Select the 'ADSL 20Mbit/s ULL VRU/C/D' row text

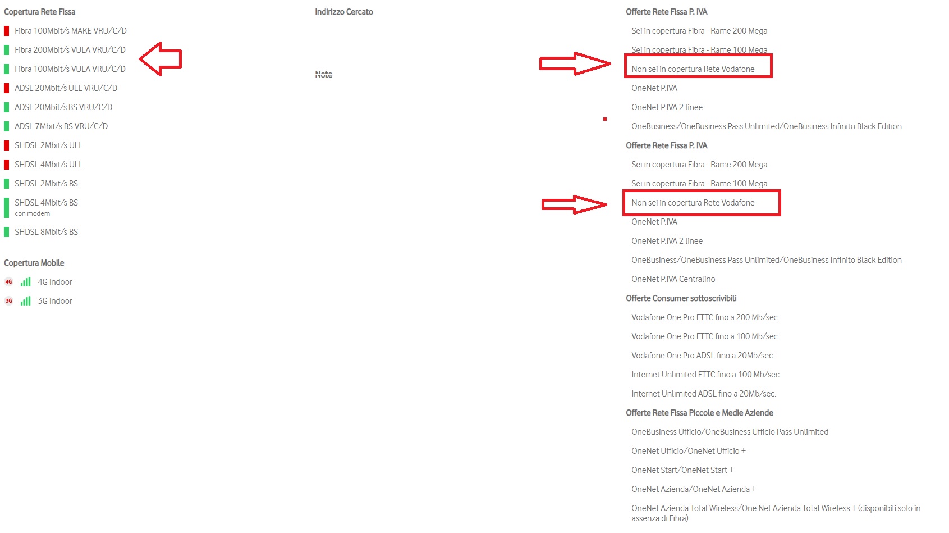[66, 88]
